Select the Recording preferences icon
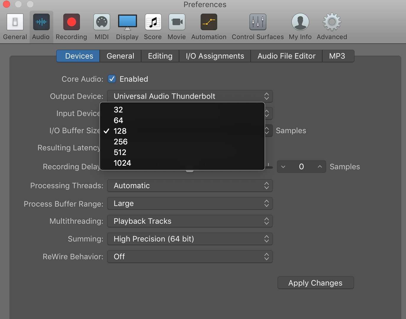Viewport: 406px width, 319px height. click(71, 22)
